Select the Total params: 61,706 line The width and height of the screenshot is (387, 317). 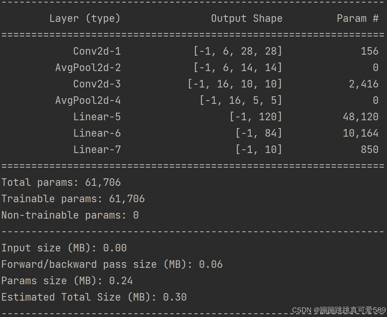[61, 182]
